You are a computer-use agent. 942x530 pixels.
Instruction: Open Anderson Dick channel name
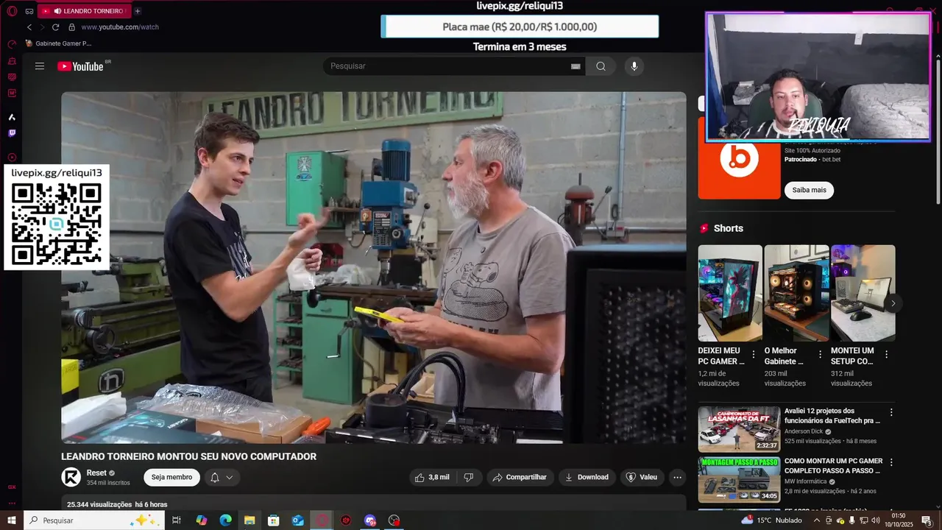(803, 431)
